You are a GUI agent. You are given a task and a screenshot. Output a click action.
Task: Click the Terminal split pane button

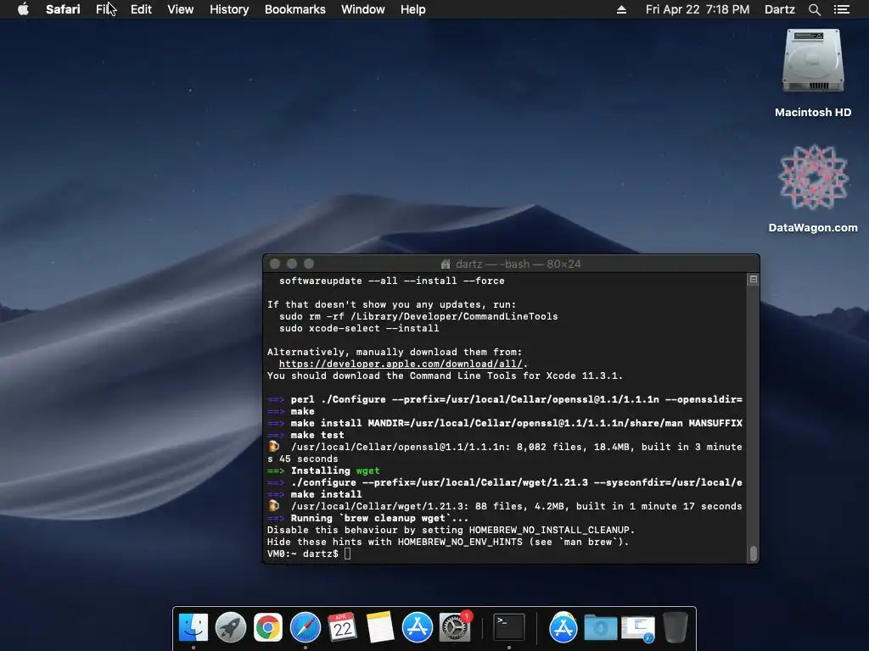tap(753, 280)
